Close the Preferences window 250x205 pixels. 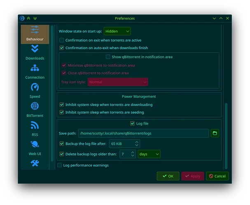pyautogui.click(x=227, y=18)
